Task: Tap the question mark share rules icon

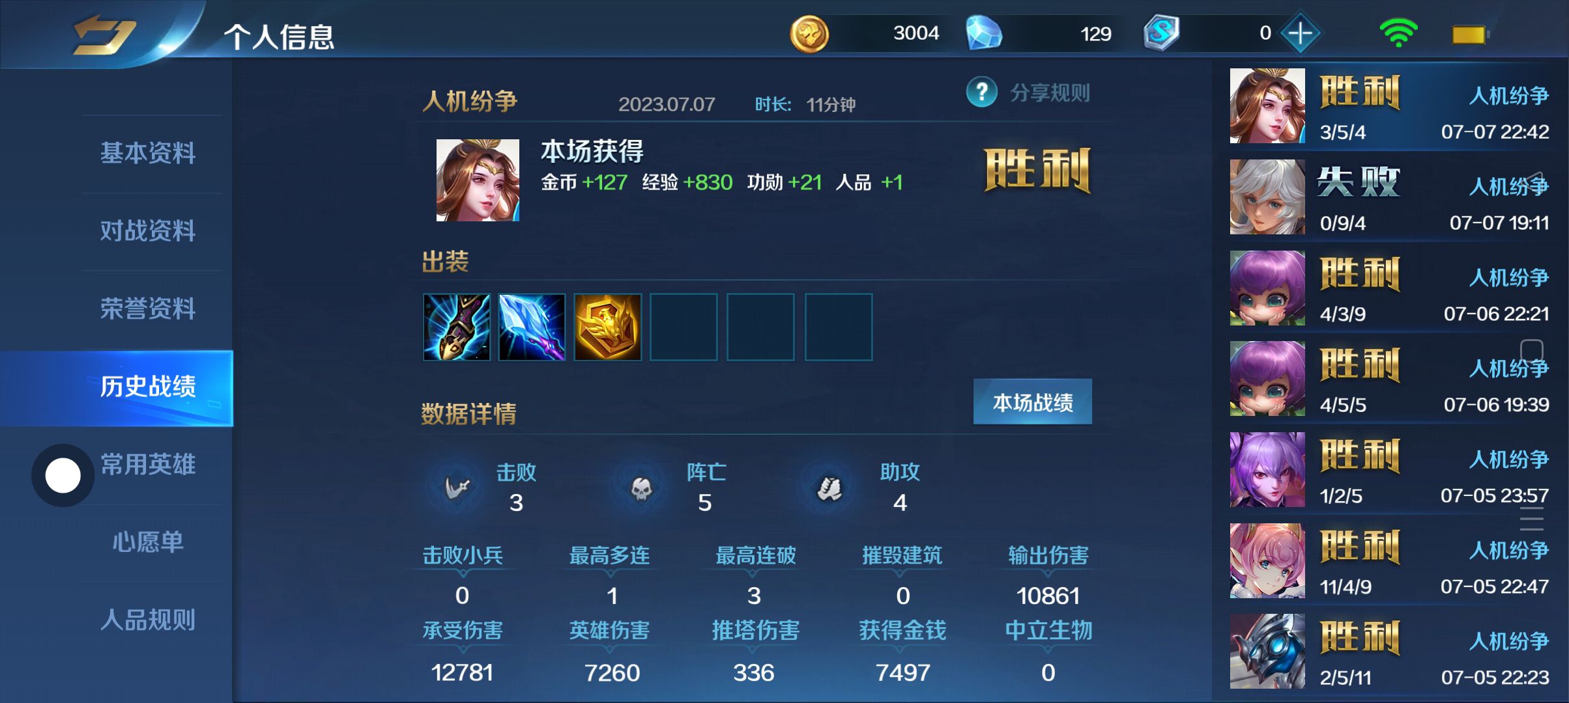Action: click(x=982, y=92)
